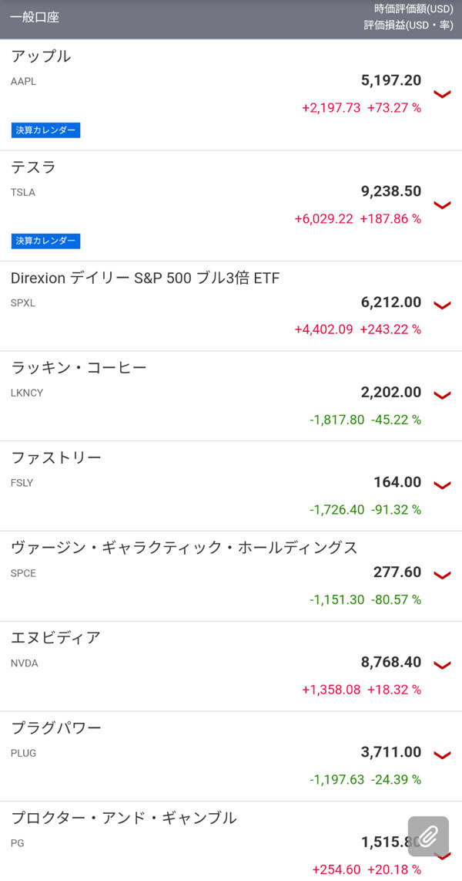Expand the Fastly FSLY row chevron
The image size is (462, 881).
click(x=442, y=485)
